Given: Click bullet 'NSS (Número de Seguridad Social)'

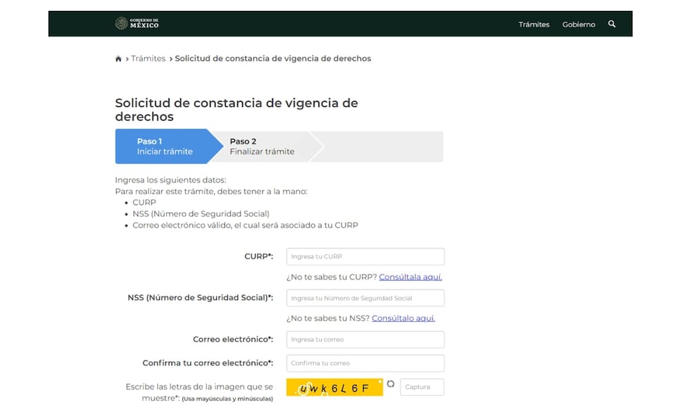Looking at the screenshot, I should (x=201, y=213).
